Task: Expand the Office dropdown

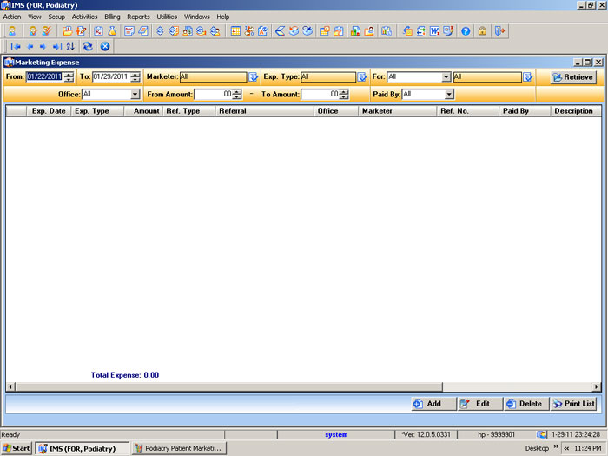Action: 135,94
